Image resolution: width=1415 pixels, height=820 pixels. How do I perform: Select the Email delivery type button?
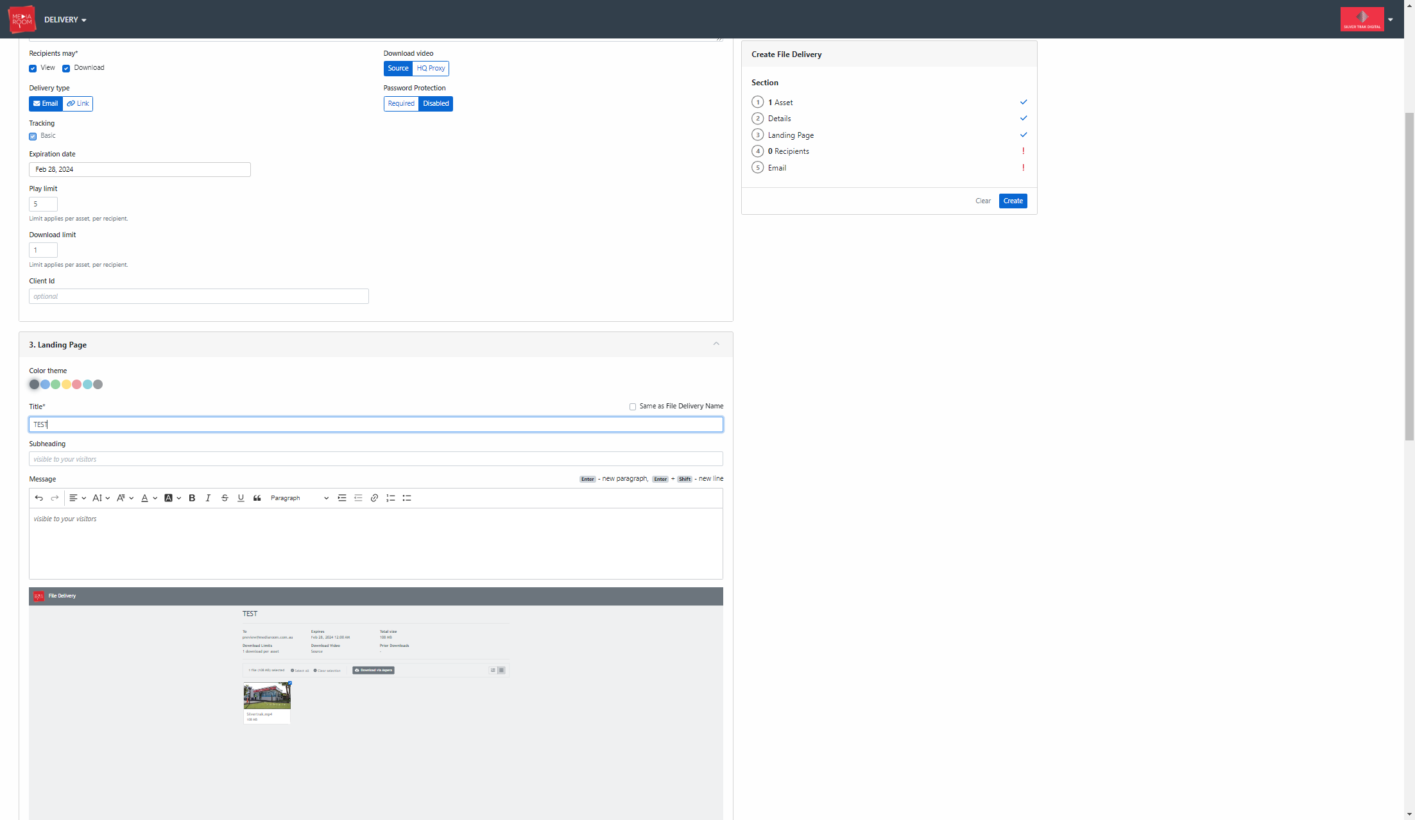pos(46,104)
